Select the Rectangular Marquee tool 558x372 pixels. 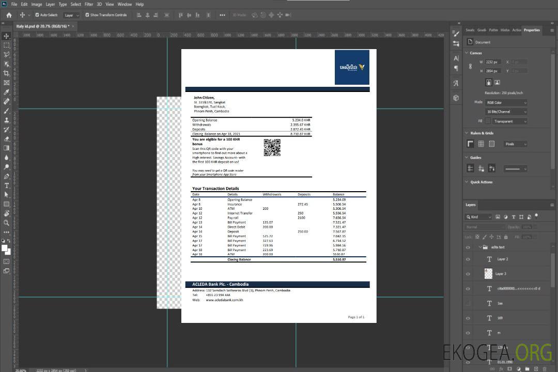click(6, 45)
